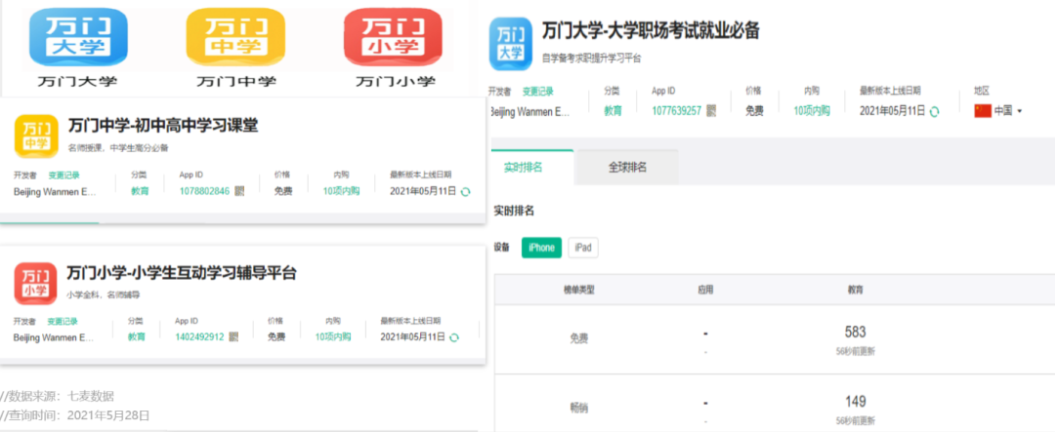Click the large red 万门小学 app icon
The width and height of the screenshot is (1055, 432).
click(393, 37)
